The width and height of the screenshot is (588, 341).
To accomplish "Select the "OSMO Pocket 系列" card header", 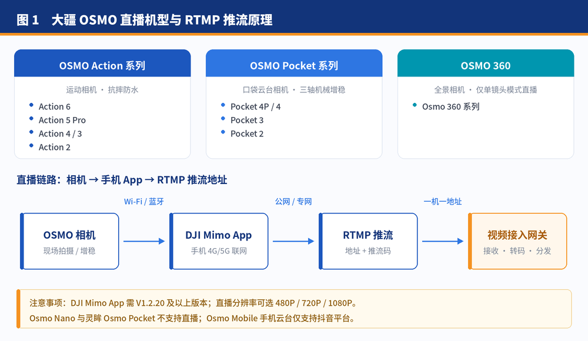I will click(294, 63).
